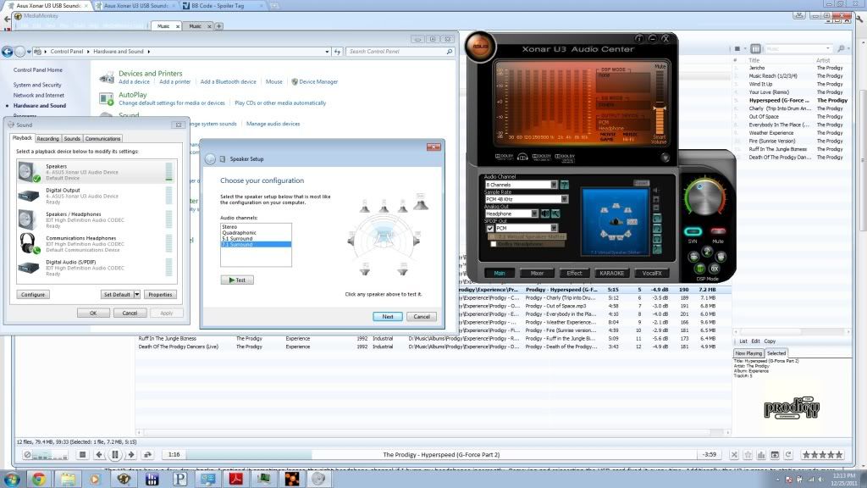Open the Devices and Printers icon in Control Panel
Viewport: 867px width, 488px height.
(x=106, y=78)
